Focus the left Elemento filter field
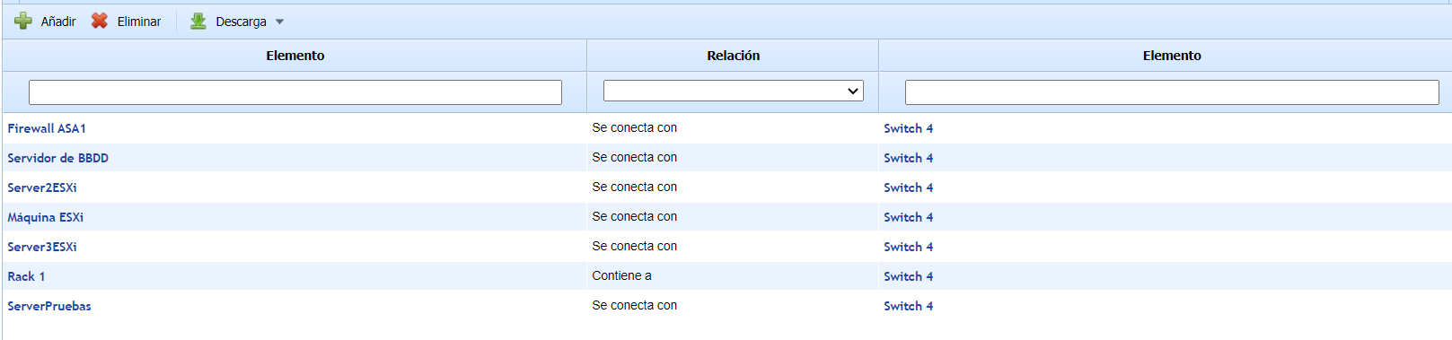The height and width of the screenshot is (340, 1452). click(295, 92)
